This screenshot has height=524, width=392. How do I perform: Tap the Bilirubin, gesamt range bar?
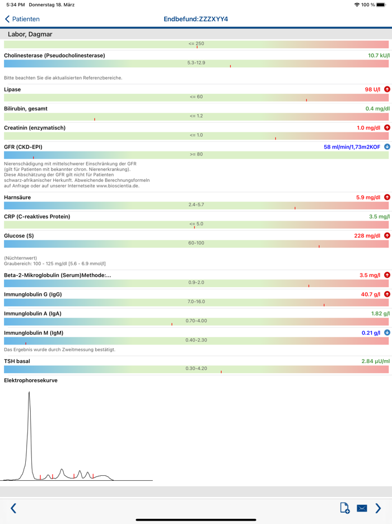[x=196, y=117]
